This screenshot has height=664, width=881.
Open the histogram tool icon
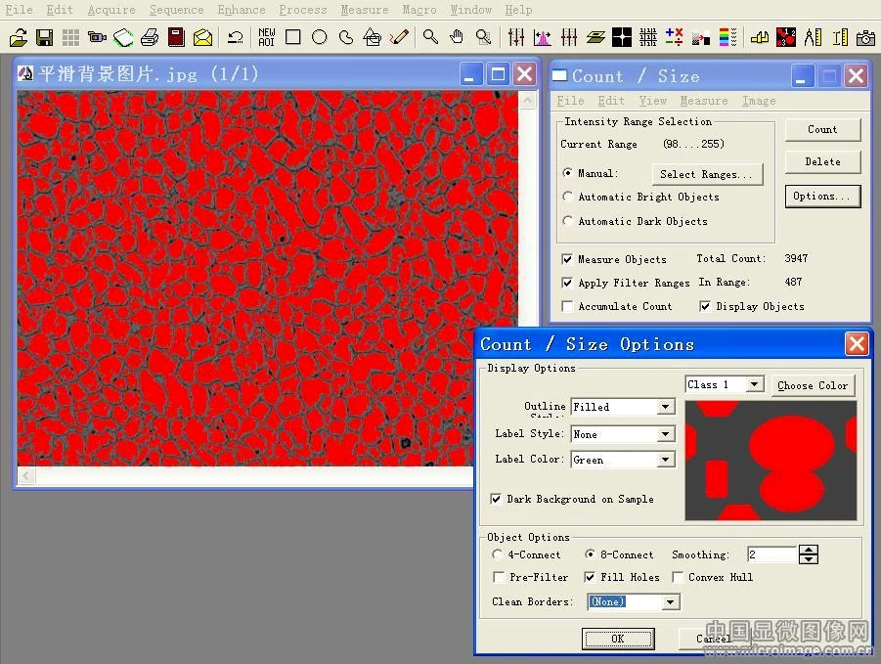point(543,37)
